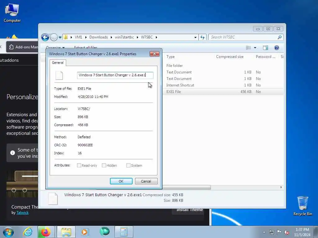Click Extract all files in the toolbar
Viewport: 318px width, 238px height.
pyautogui.click(x=86, y=47)
